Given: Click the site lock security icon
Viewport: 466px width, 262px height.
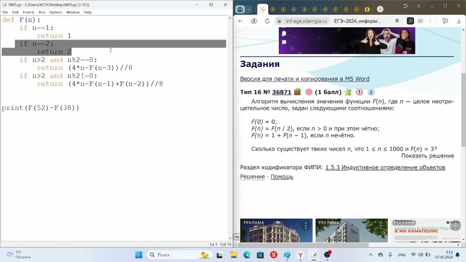Looking at the screenshot, I should (x=280, y=21).
